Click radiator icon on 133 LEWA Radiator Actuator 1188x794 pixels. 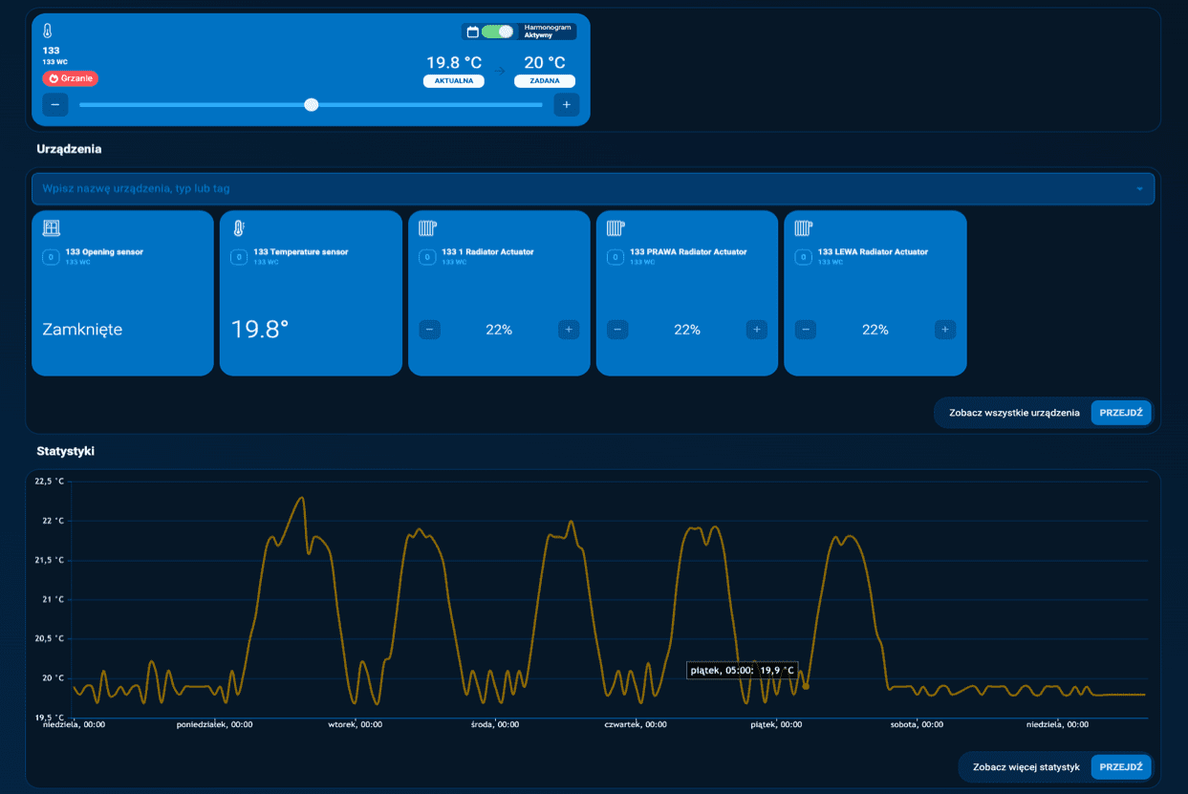click(804, 228)
